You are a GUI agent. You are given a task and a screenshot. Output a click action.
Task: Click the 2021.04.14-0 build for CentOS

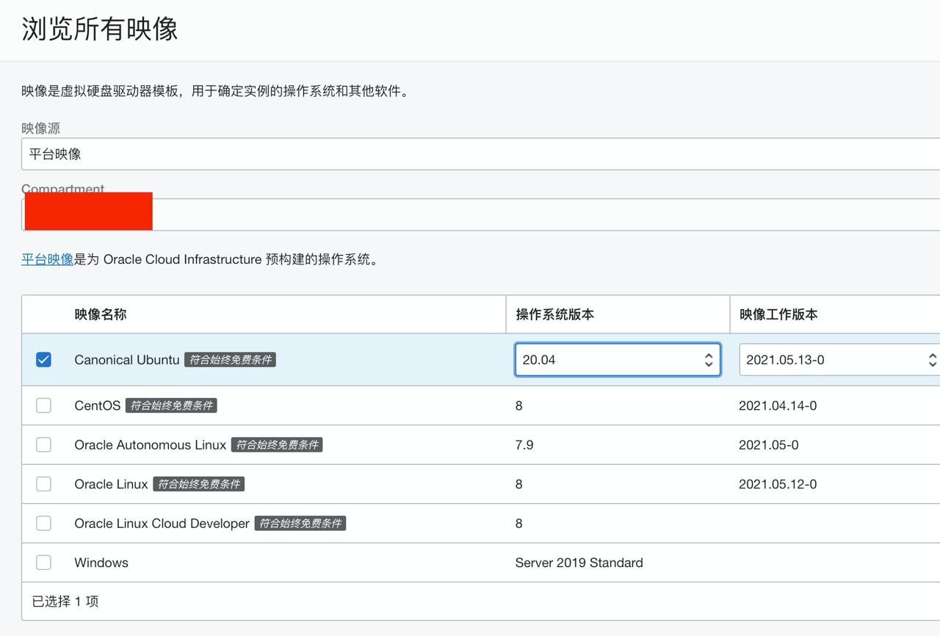(778, 405)
